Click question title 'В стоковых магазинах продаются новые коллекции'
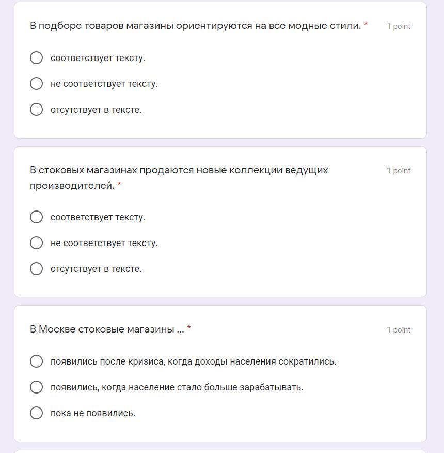This screenshot has width=444, height=453. click(179, 178)
